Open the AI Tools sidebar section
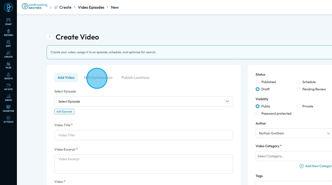The image size is (332, 185). pyautogui.click(x=9, y=119)
